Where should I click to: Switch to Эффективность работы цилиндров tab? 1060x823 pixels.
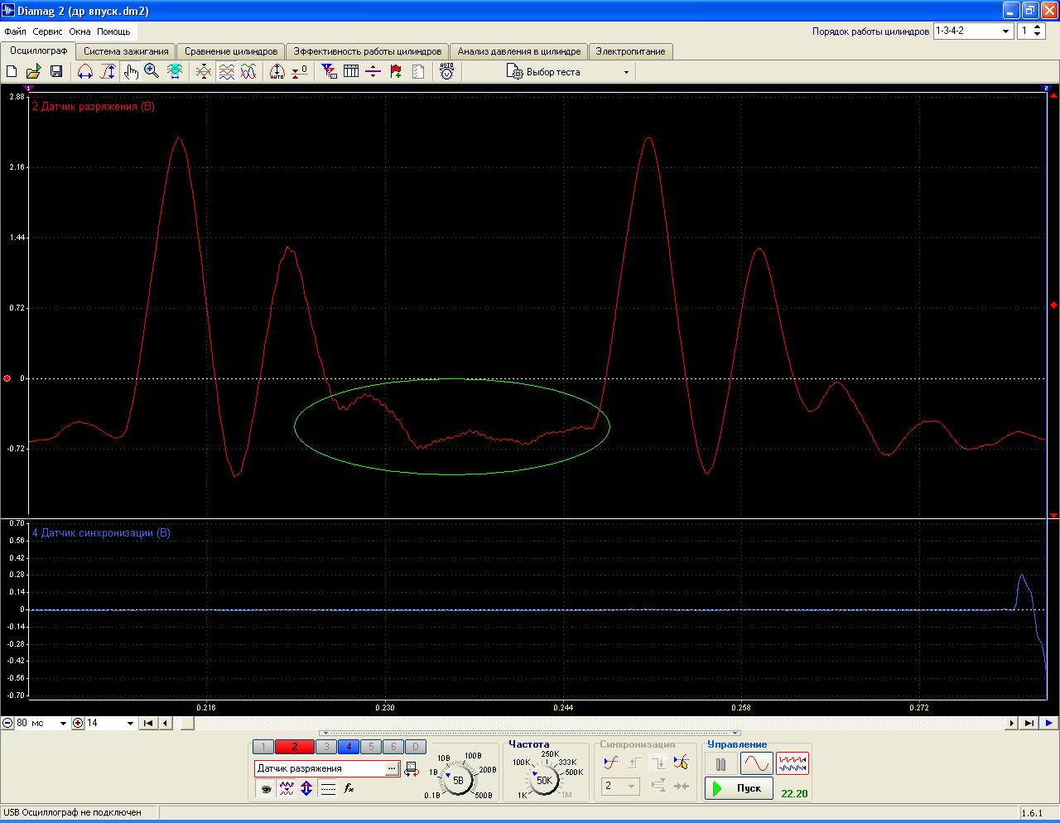368,51
